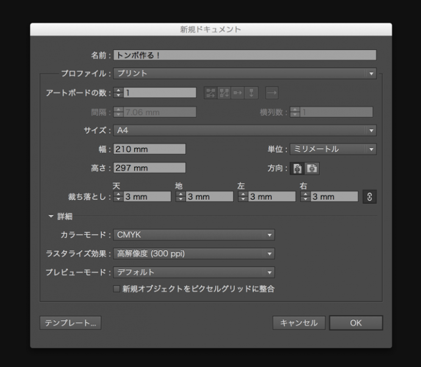This screenshot has width=421, height=367.
Task: Click the 間隔 field showing 7.06 mm
Action: [x=160, y=112]
